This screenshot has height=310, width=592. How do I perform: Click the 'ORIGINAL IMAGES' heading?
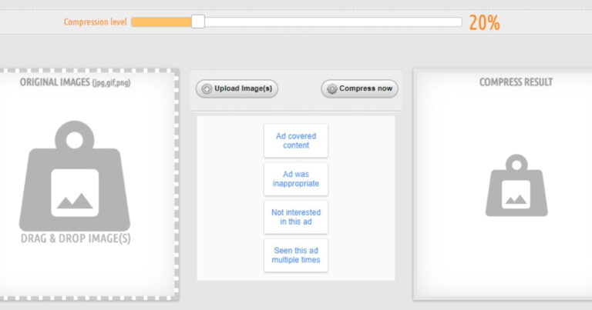(x=74, y=82)
